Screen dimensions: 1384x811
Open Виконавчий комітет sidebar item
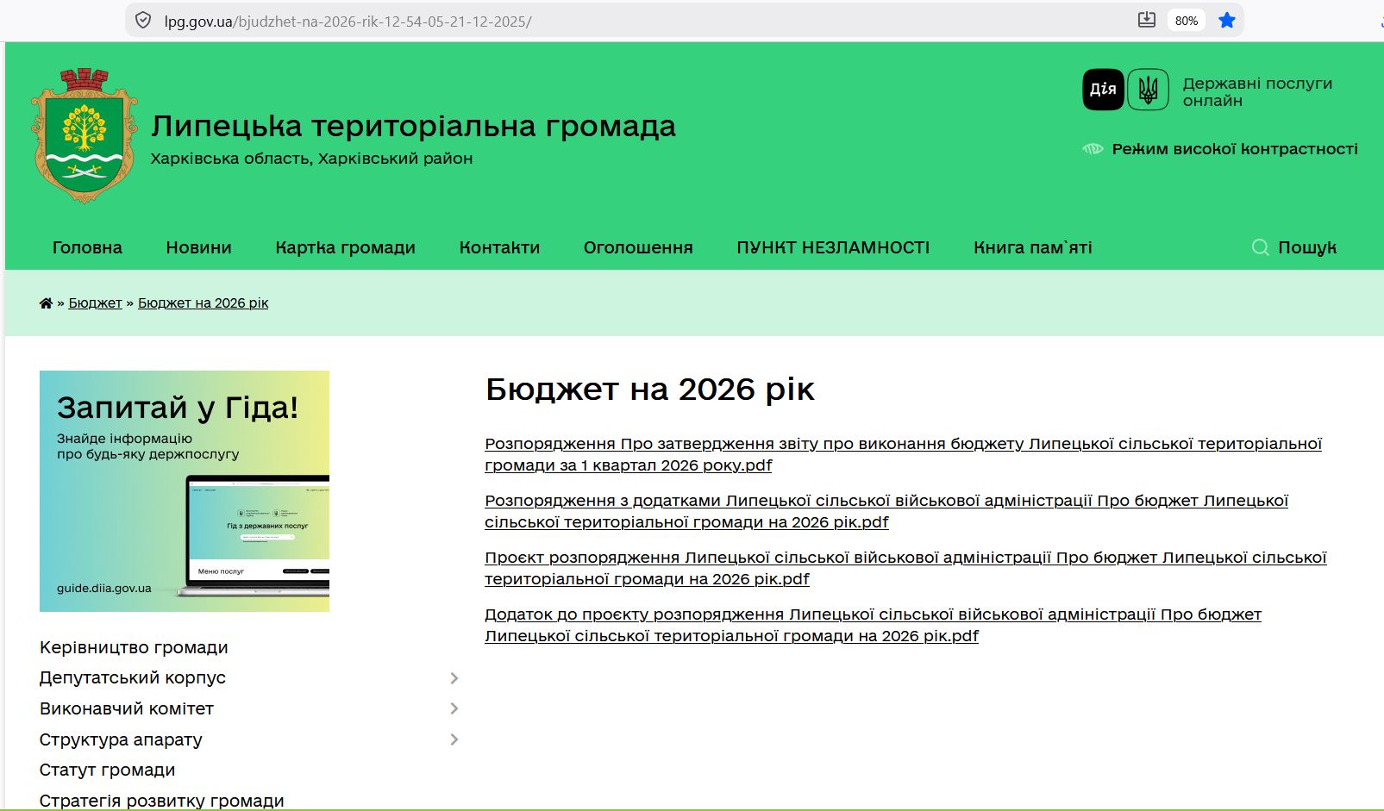click(126, 708)
